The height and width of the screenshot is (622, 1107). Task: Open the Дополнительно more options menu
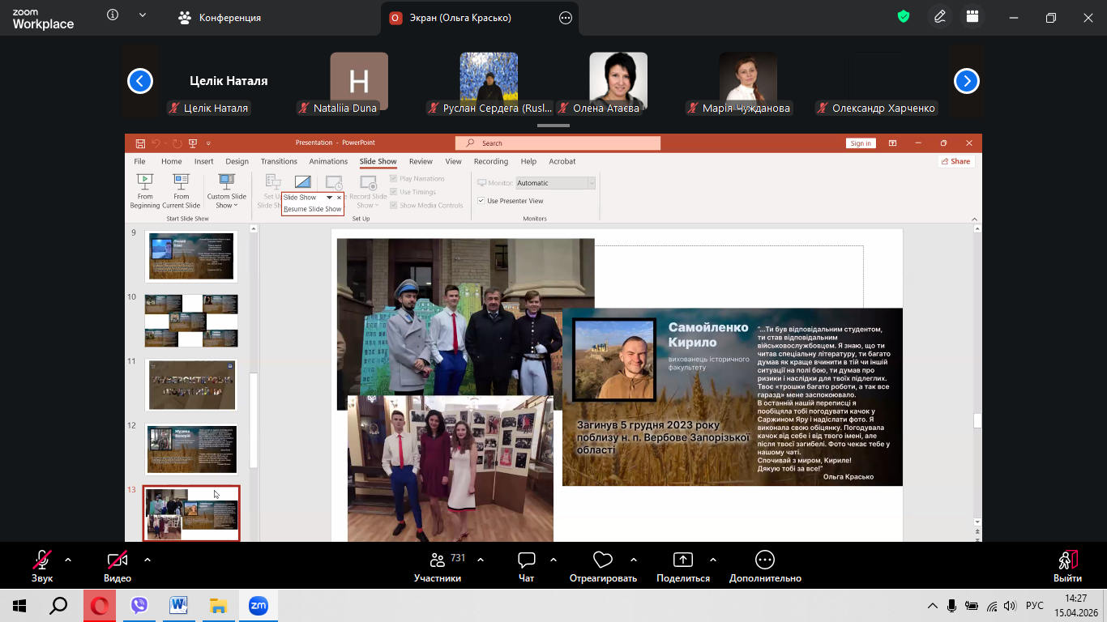click(764, 560)
